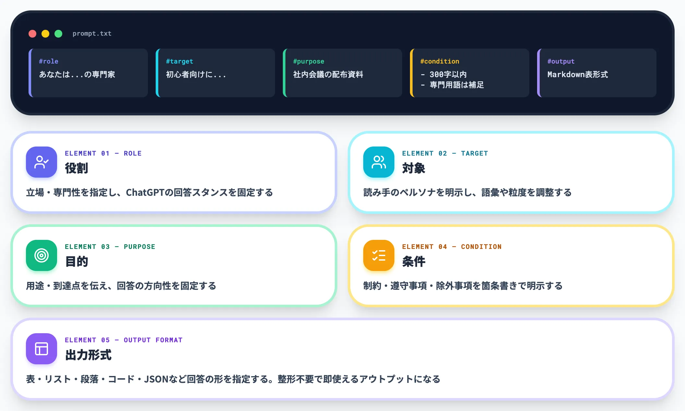
Task: Click the description starting 制約・遵守事項
Action: point(463,286)
